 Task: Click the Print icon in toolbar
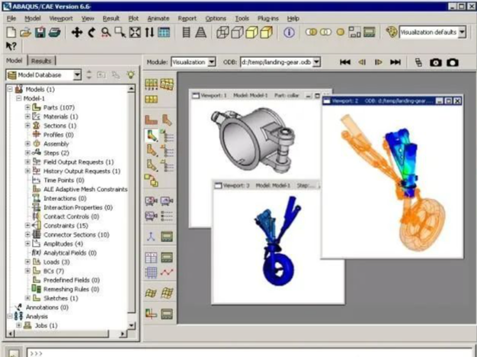[54, 33]
